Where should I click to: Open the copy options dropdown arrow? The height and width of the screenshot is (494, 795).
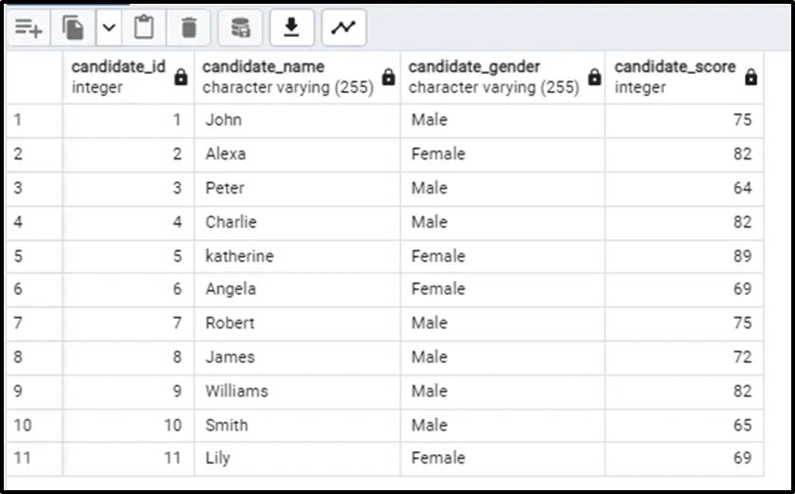[108, 28]
